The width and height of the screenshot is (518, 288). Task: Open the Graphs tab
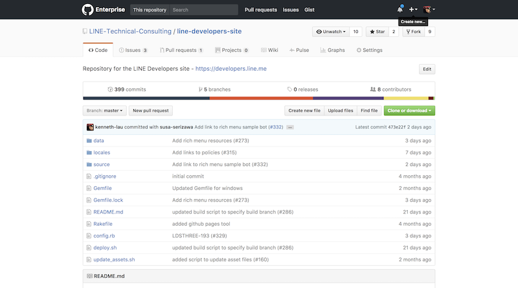tap(332, 50)
